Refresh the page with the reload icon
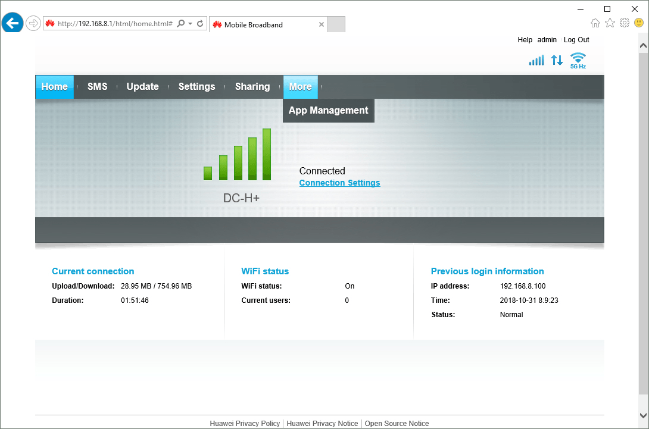 click(x=201, y=24)
